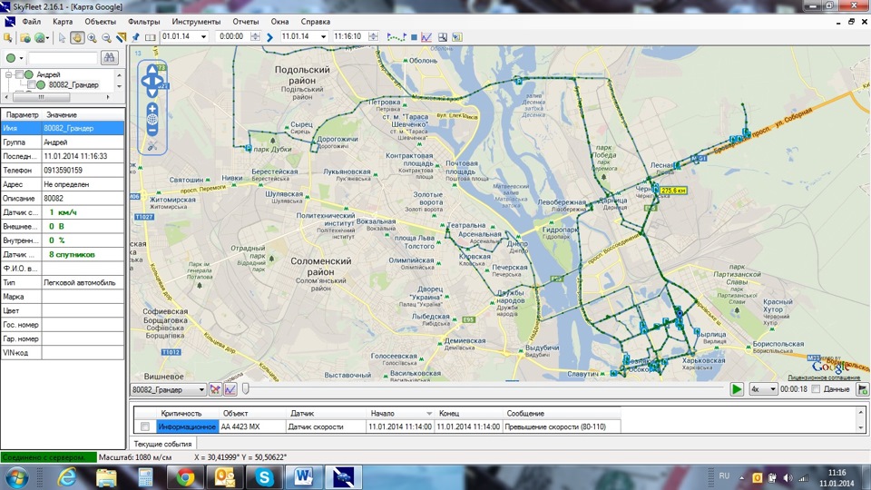
Task: Open Word from taskbar
Action: point(303,477)
